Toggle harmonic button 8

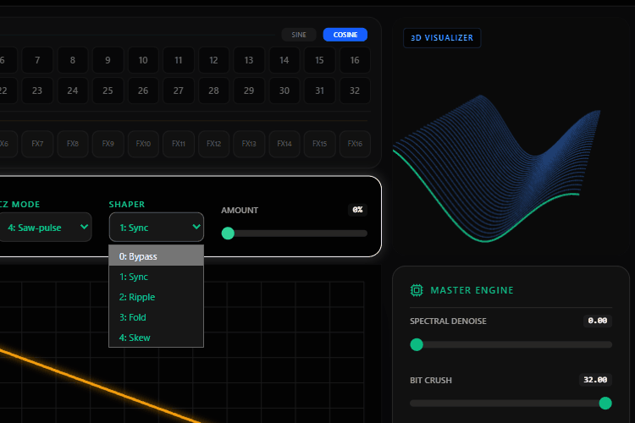pyautogui.click(x=73, y=60)
